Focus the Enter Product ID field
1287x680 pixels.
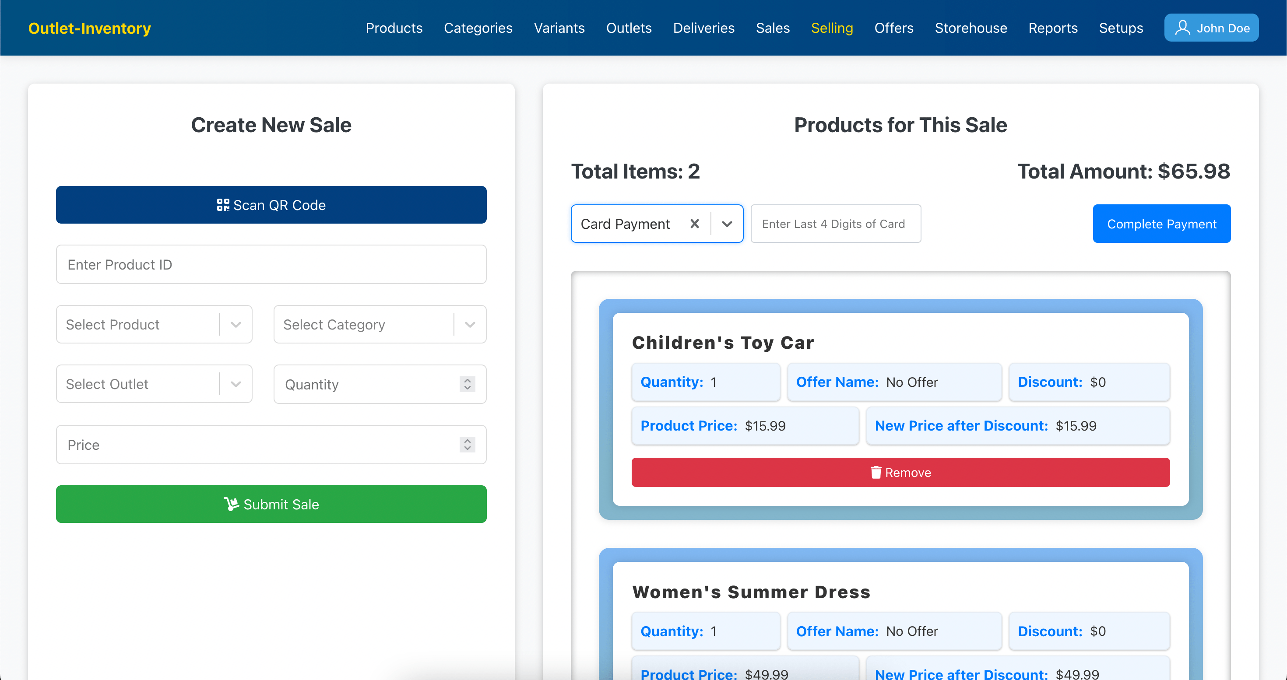[x=271, y=264]
